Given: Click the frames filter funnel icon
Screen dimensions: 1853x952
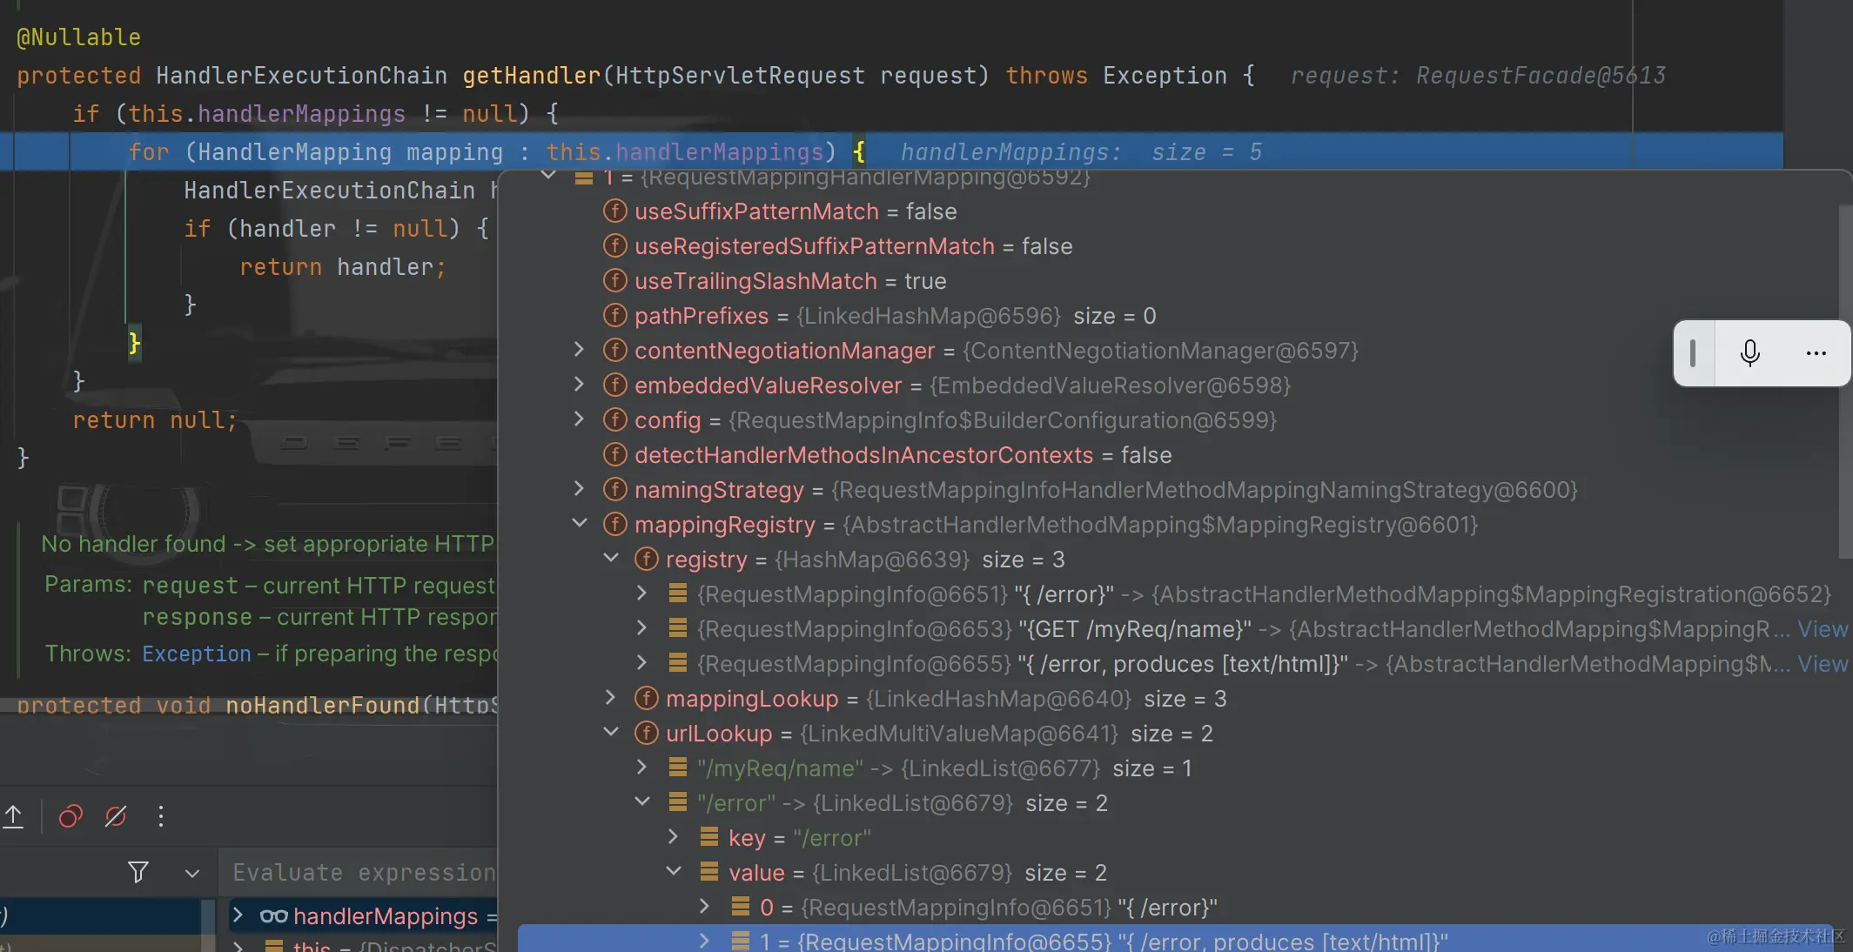Looking at the screenshot, I should [x=138, y=872].
